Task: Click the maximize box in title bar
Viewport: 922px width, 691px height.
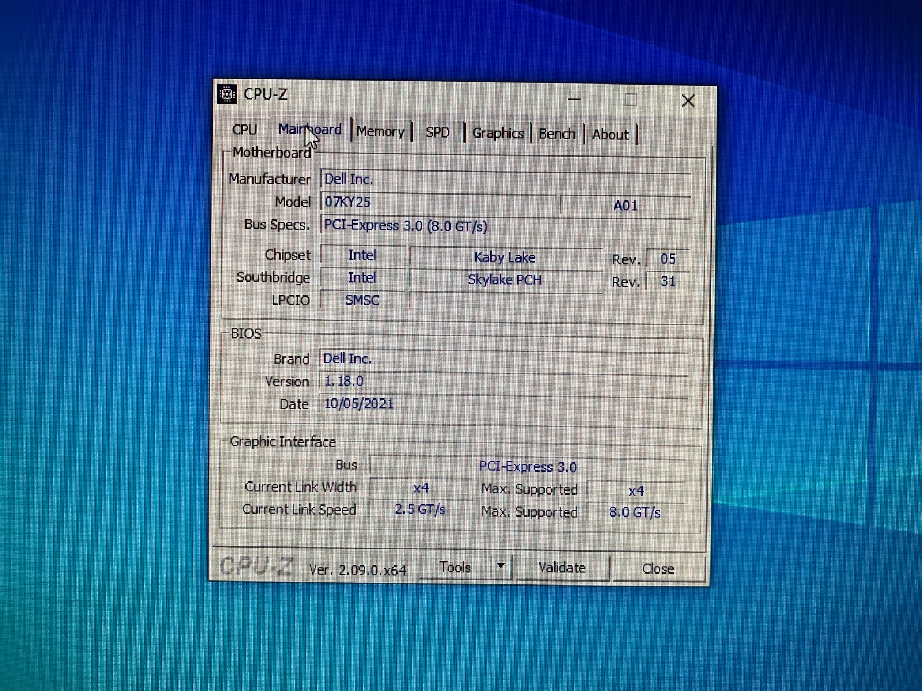Action: (630, 100)
